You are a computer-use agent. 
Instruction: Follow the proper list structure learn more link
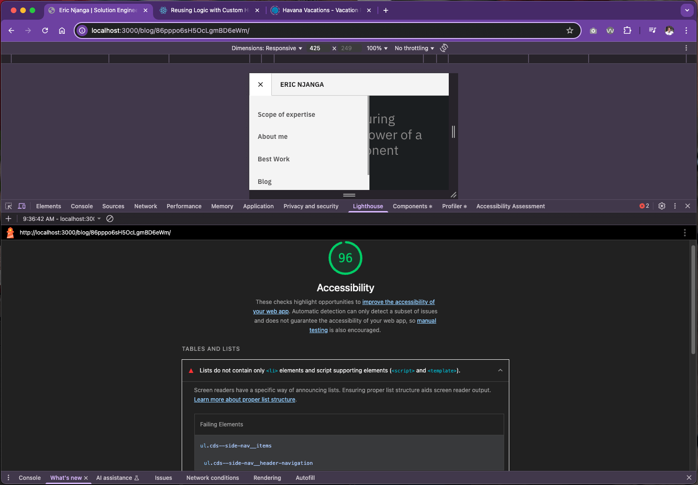pyautogui.click(x=244, y=399)
